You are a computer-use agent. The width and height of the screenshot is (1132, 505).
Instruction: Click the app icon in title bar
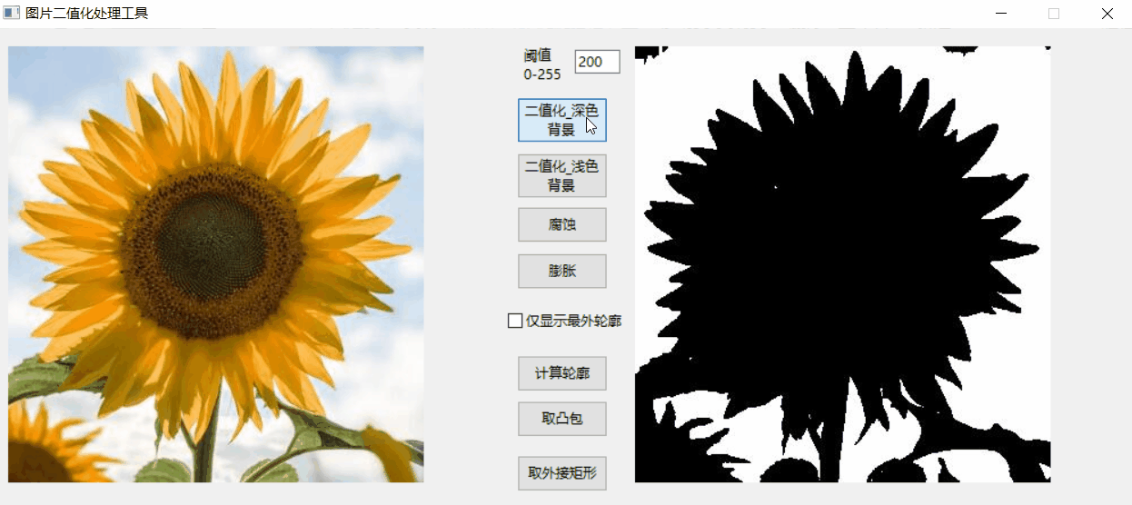[x=12, y=13]
